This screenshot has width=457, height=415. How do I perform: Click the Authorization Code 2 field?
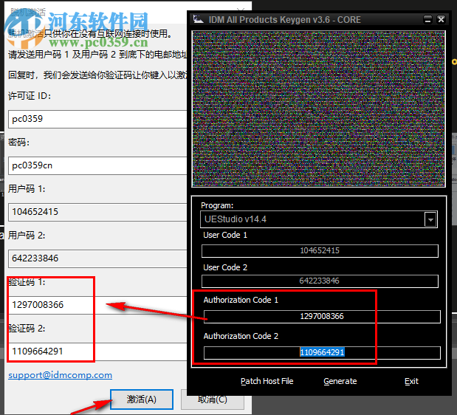pyautogui.click(x=322, y=353)
